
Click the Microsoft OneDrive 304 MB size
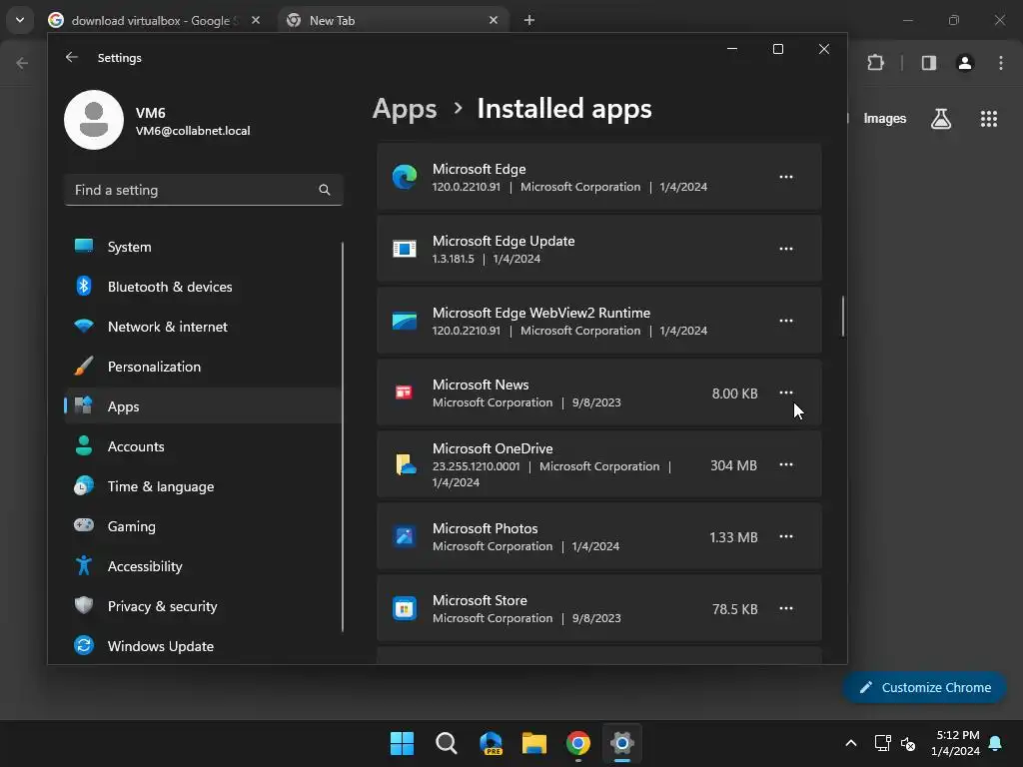(733, 465)
